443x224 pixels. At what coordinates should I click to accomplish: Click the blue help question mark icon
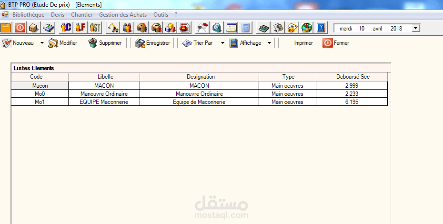click(321, 28)
